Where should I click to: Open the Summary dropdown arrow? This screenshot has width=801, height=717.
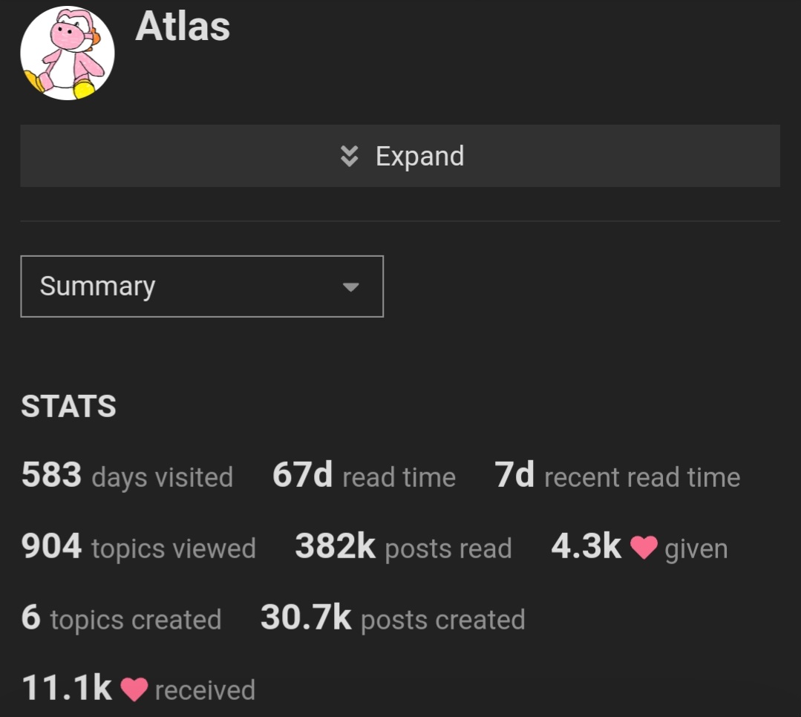coord(350,287)
